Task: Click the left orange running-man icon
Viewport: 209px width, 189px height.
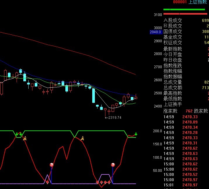Action: [25, 138]
